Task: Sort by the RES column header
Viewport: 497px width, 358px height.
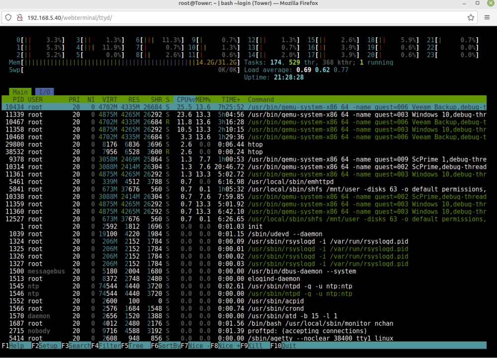Action: pos(134,99)
